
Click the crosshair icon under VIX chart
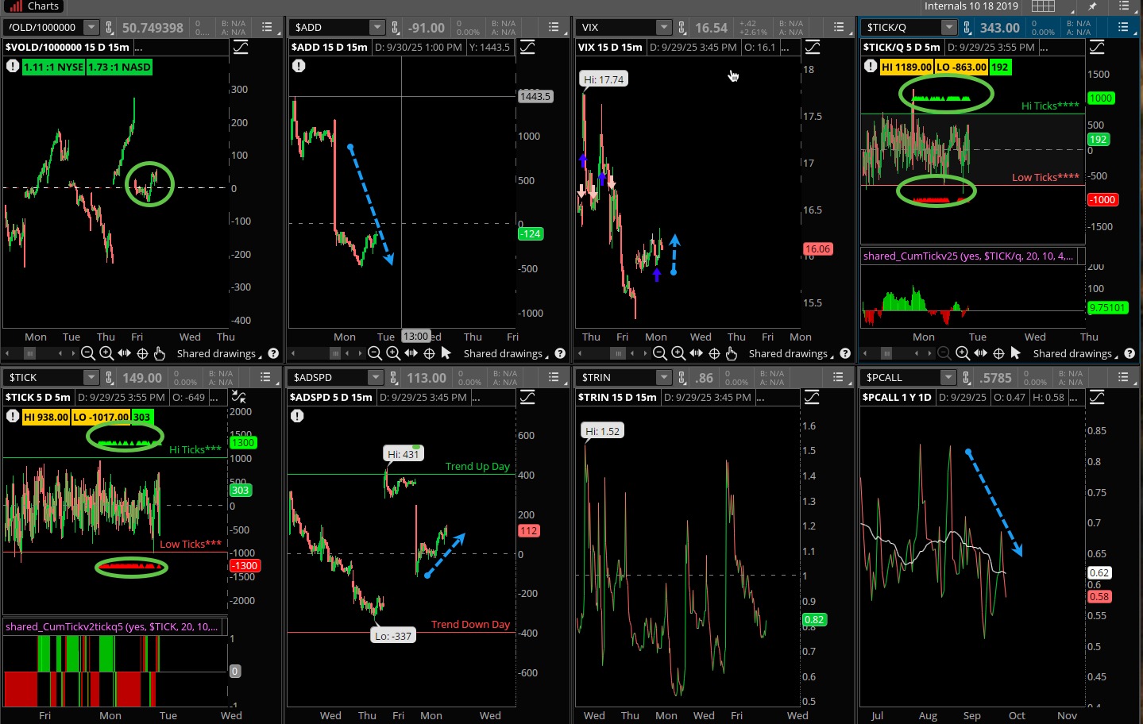[714, 353]
